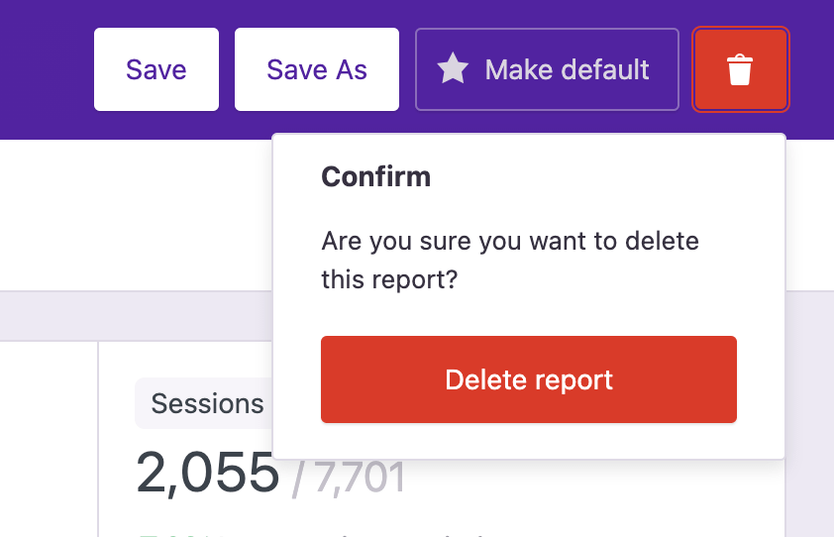Screen dimensions: 834x537
Task: Click the red trash can icon
Action: 740,70
